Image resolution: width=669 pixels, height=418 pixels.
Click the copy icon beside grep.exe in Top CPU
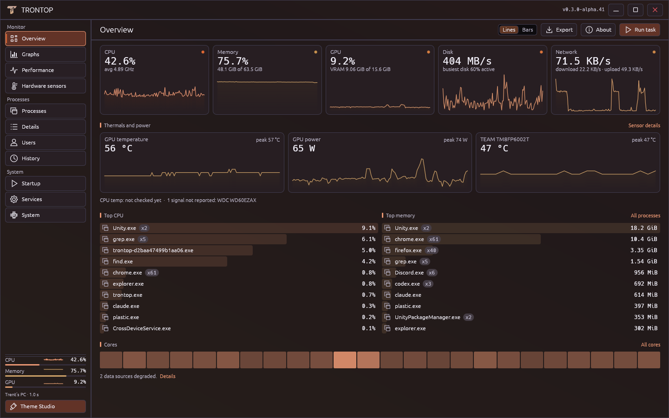pyautogui.click(x=105, y=239)
